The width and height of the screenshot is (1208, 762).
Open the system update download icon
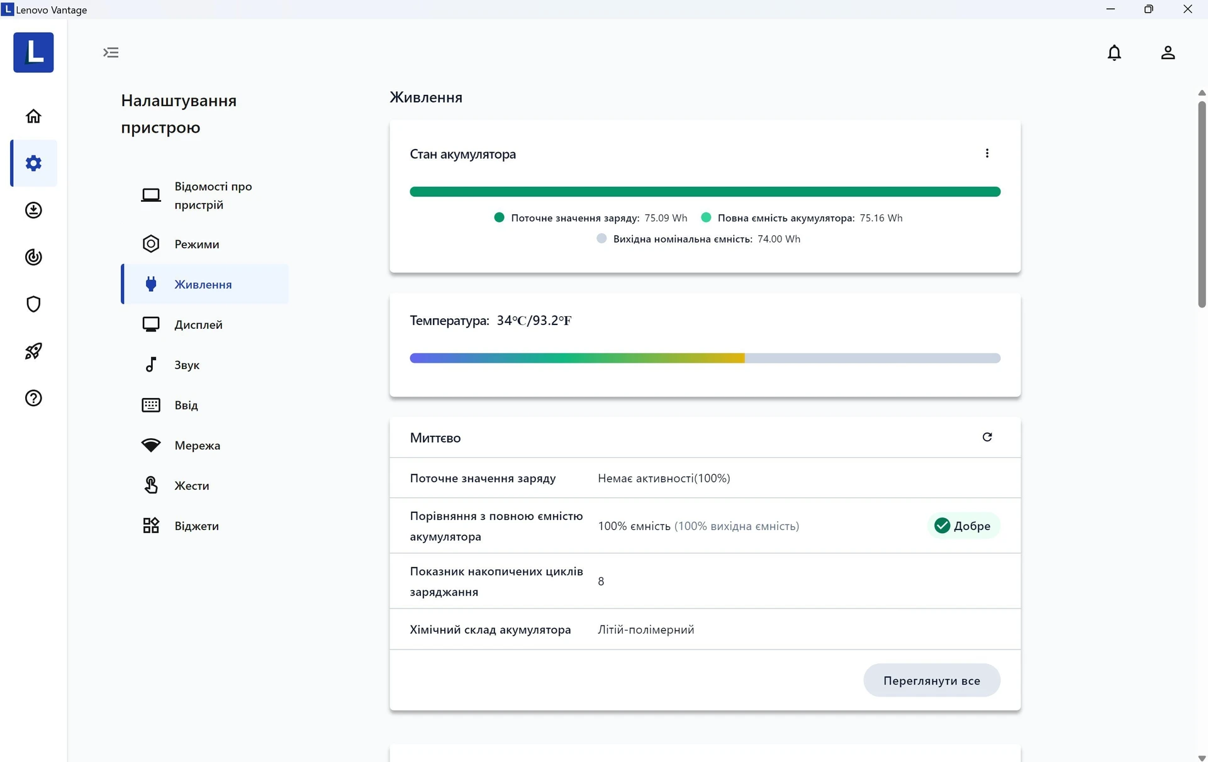click(x=33, y=210)
